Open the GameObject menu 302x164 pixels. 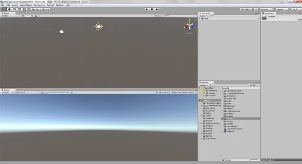point(26,5)
